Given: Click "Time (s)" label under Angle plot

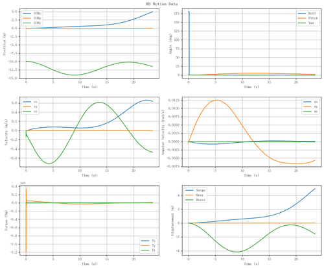Looking at the screenshot, I should pyautogui.click(x=251, y=87).
